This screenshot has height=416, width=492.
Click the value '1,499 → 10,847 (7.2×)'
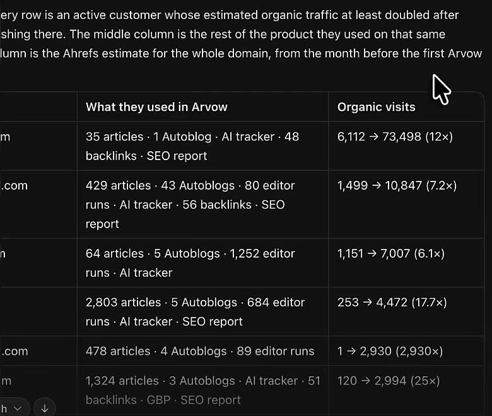397,185
